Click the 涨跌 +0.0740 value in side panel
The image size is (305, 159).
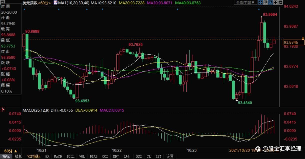[9, 69]
